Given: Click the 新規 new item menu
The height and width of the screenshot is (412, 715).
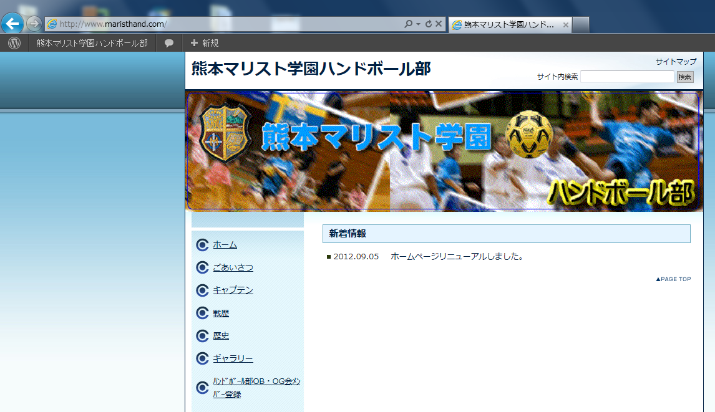Looking at the screenshot, I should [x=204, y=43].
